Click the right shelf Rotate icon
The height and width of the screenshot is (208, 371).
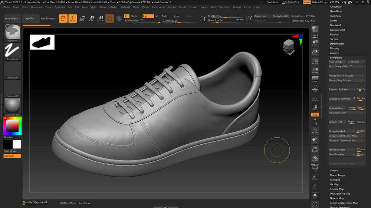coord(315,158)
